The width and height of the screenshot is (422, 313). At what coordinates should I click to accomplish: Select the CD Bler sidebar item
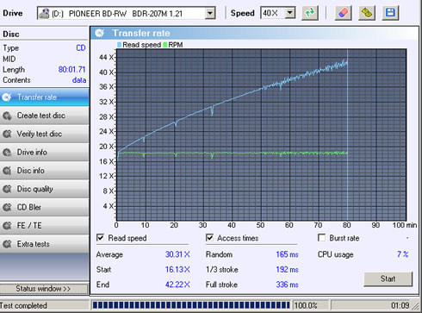[44, 207]
